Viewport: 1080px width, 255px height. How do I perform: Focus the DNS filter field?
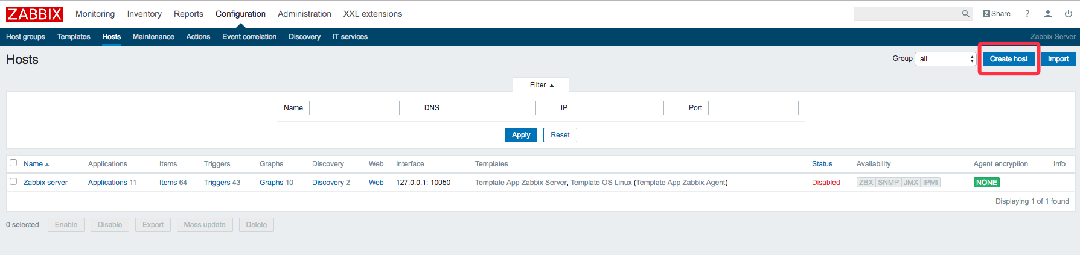coord(491,108)
